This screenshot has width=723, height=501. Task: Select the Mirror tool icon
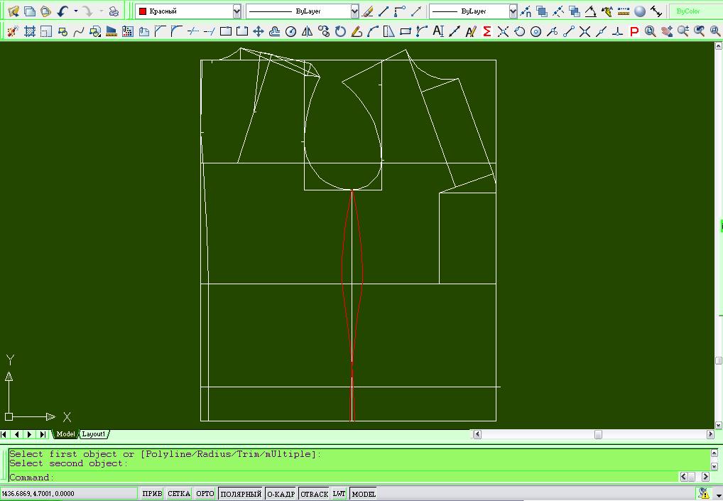pyautogui.click(x=308, y=31)
